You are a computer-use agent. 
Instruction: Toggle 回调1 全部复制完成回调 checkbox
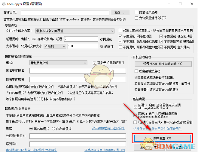136,107
